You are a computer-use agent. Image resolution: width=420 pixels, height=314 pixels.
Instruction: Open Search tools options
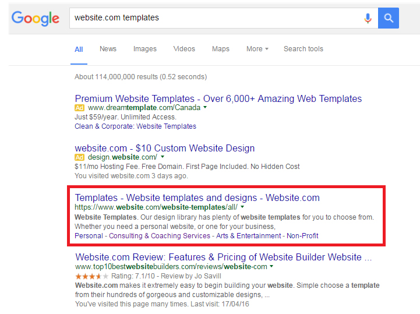303,49
